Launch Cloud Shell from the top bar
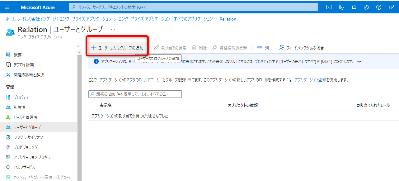The image size is (399, 181). [329, 7]
